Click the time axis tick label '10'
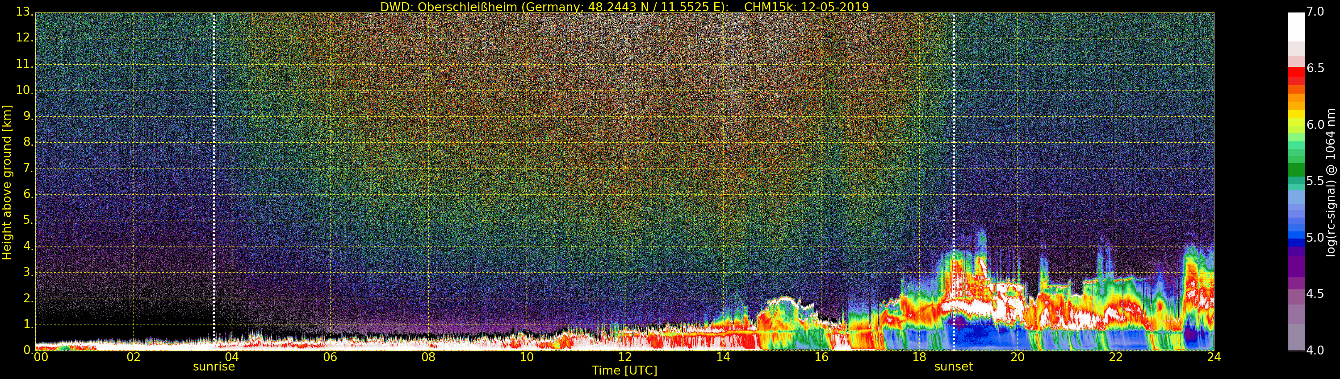This screenshot has height=379, width=1340. point(527,357)
